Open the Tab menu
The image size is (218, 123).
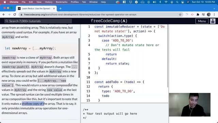coord(84,2)
